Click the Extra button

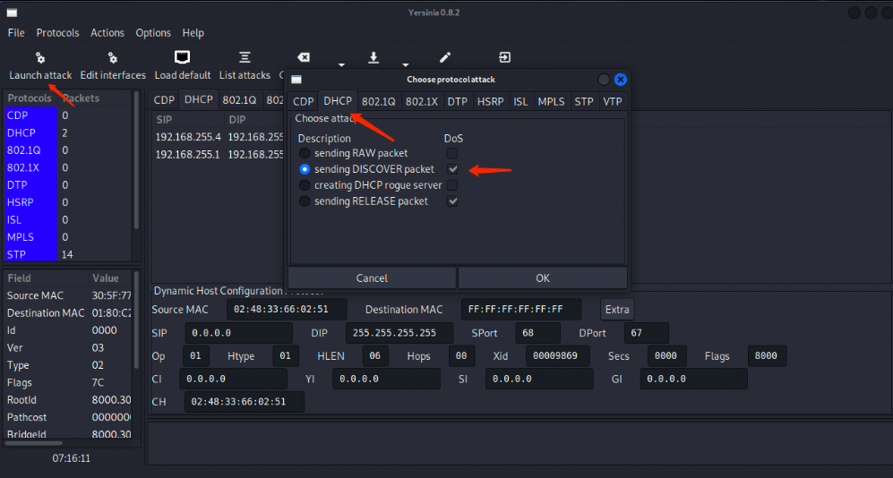(x=617, y=310)
